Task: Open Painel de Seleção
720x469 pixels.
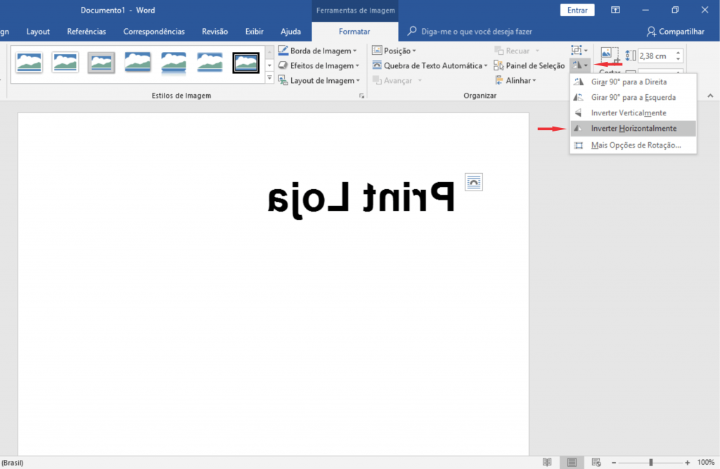Action: [529, 65]
